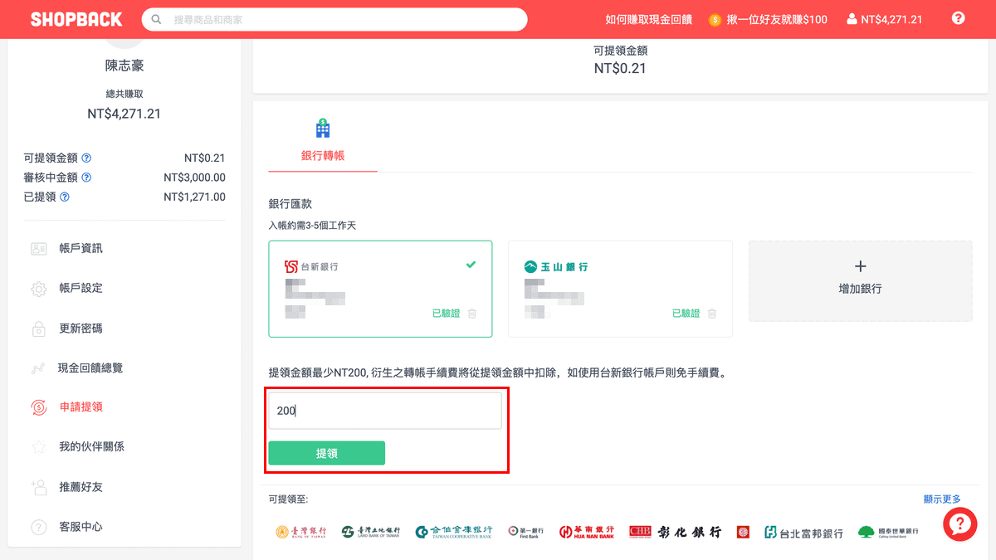
Task: Open the 如何賺取現金回饋 link
Action: pos(647,18)
